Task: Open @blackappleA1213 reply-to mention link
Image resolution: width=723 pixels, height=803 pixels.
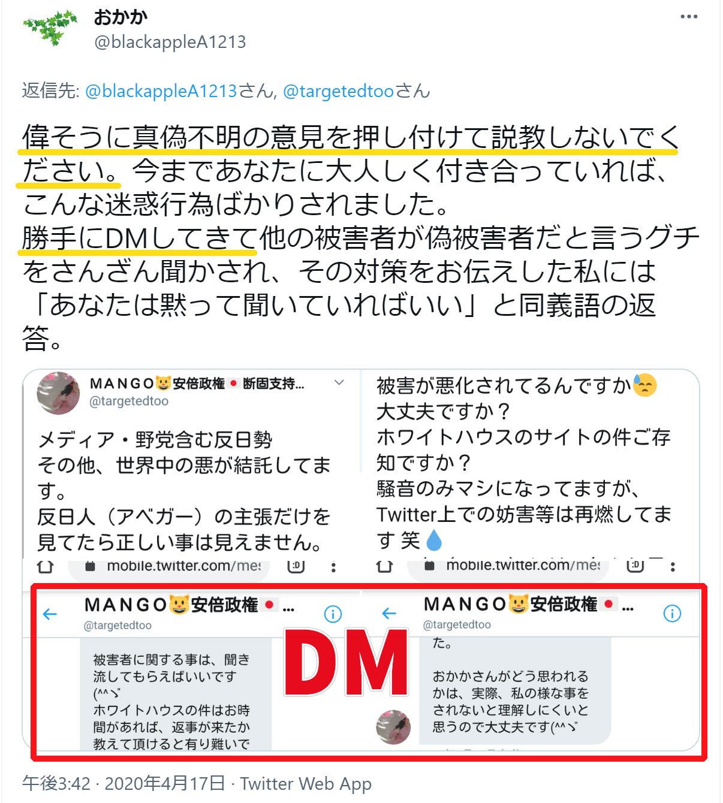Action: click(x=161, y=91)
